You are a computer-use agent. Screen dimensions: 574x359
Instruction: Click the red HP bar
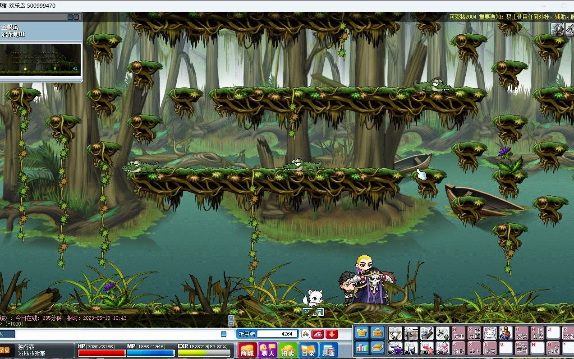pos(102,353)
